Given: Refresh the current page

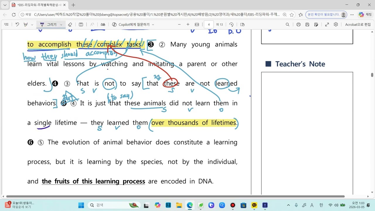Looking at the screenshot, I should click(x=13, y=15).
